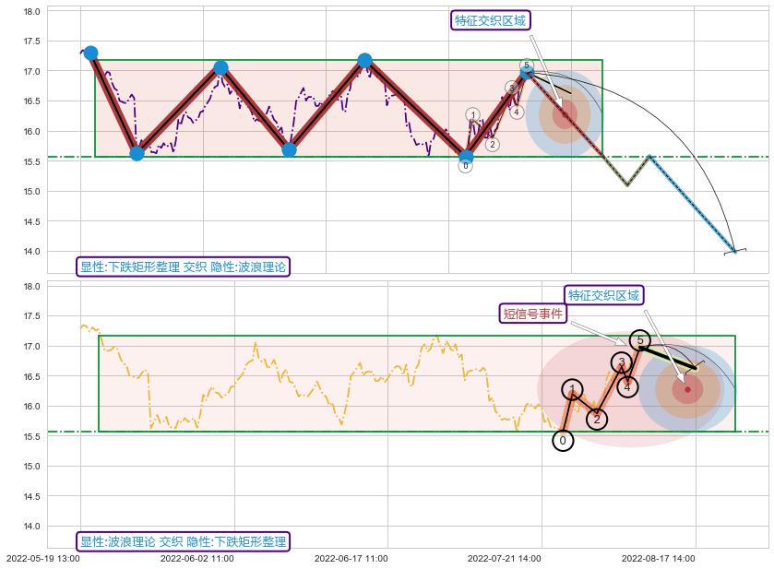The image size is (774, 569).
Task: Click the red center of the lower chart target circle
Action: coord(687,389)
